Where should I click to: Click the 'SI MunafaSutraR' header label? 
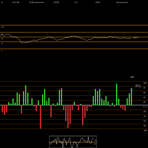(x=36, y=2)
